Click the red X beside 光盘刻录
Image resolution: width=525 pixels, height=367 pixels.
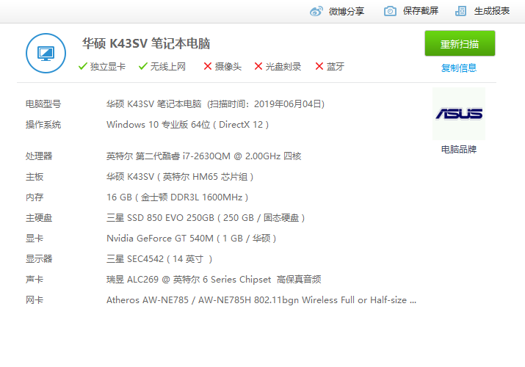(x=258, y=66)
